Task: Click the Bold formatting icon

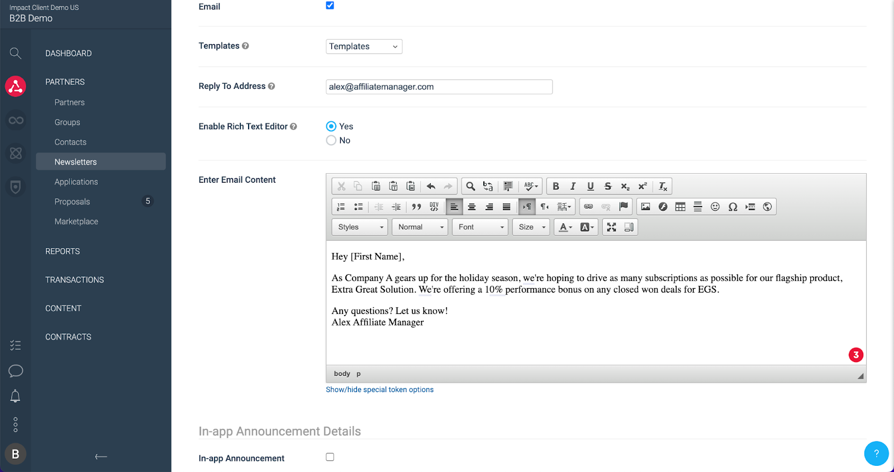Action: tap(555, 187)
